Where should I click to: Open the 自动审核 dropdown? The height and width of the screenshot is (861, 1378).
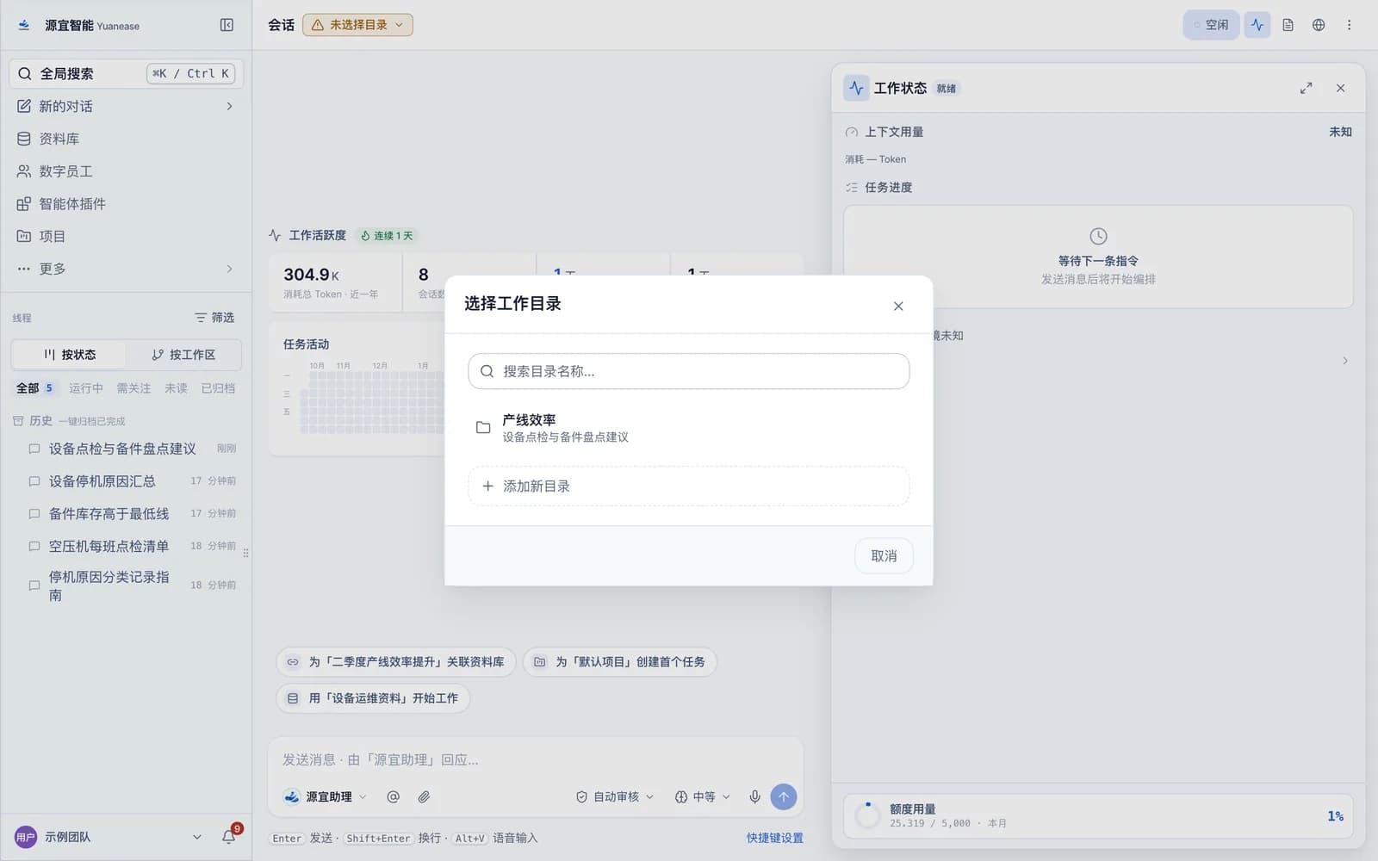615,797
